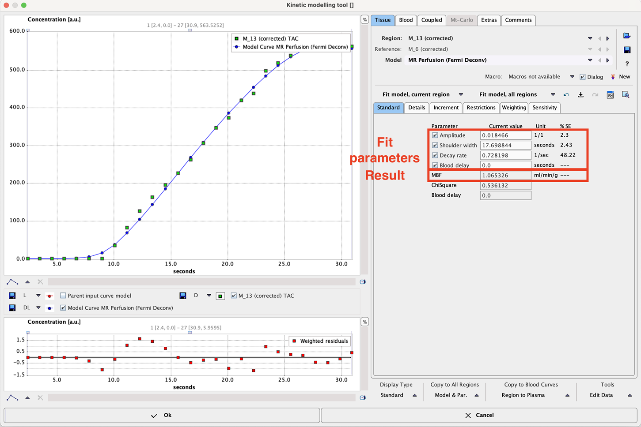Viewport: 641px width, 427px height.
Task: Toggle the Decay rate fit checkbox
Action: click(435, 155)
